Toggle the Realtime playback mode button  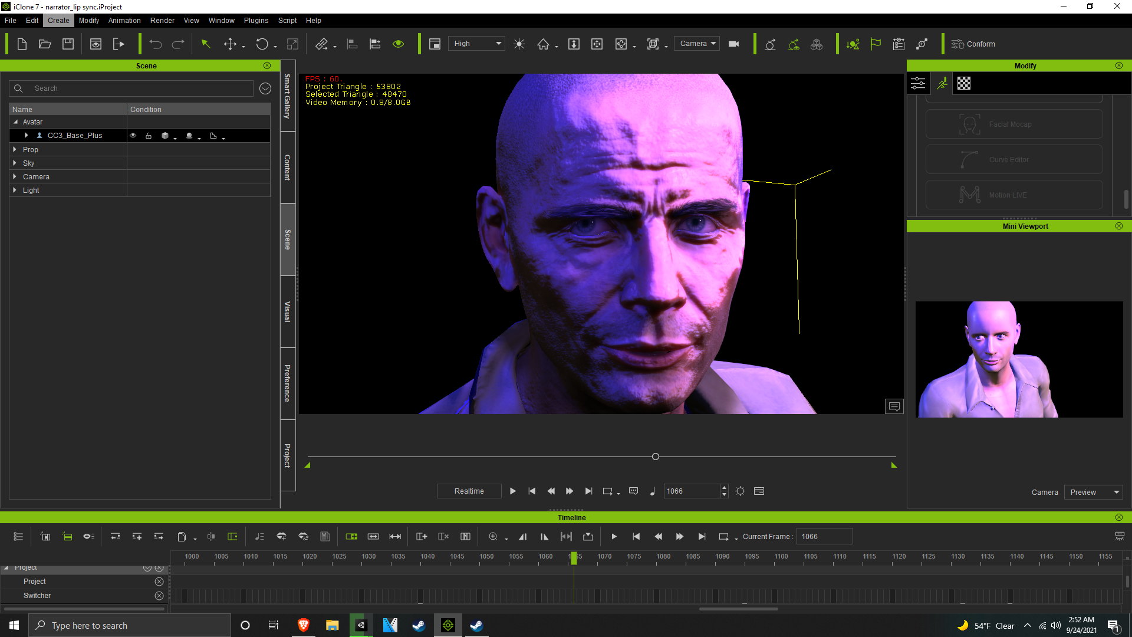click(x=469, y=491)
